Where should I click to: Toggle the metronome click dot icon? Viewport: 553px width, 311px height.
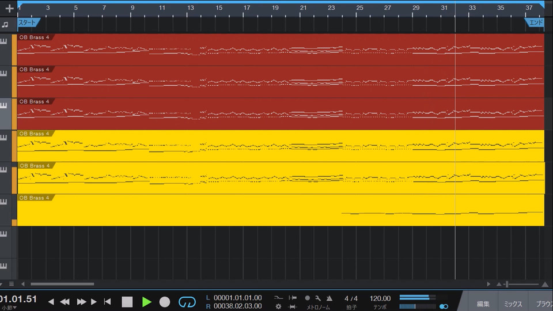308,298
